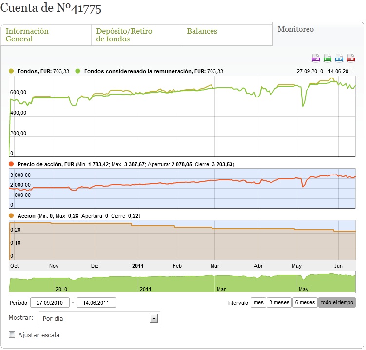Select the 'mes' interval option
366x350 pixels.
(x=258, y=302)
